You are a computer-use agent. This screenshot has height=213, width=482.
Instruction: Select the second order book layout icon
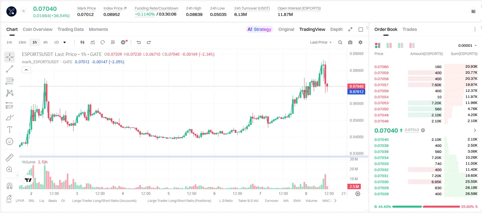pos(389,45)
